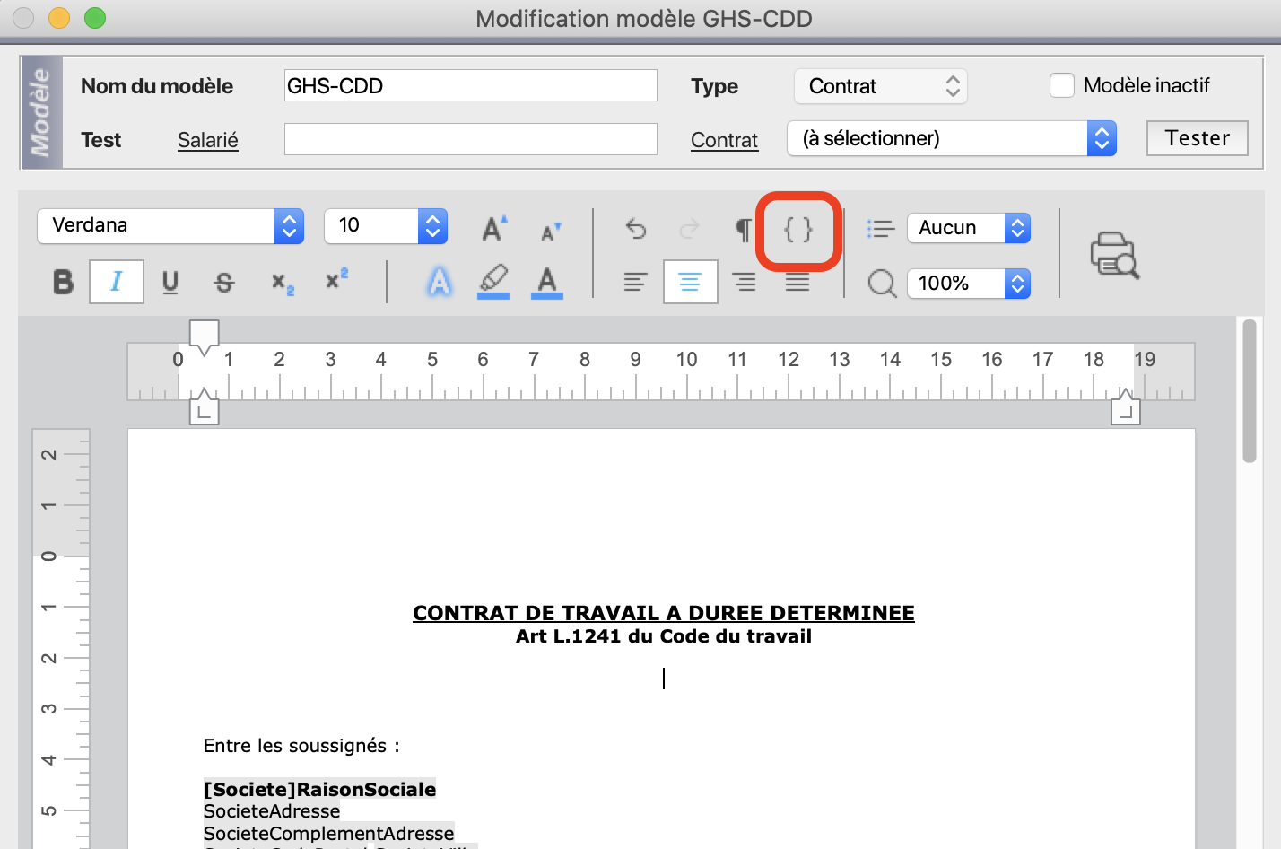Click the SocieteAdresse field
1281x849 pixels.
[x=272, y=811]
